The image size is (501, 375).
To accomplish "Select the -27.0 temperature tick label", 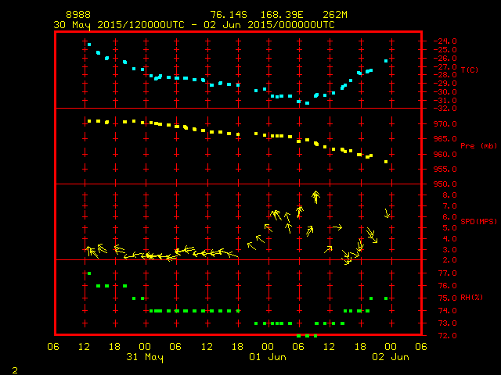I will [x=445, y=67].
